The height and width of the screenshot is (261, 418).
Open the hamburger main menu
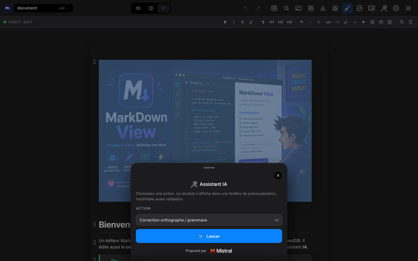click(408, 8)
